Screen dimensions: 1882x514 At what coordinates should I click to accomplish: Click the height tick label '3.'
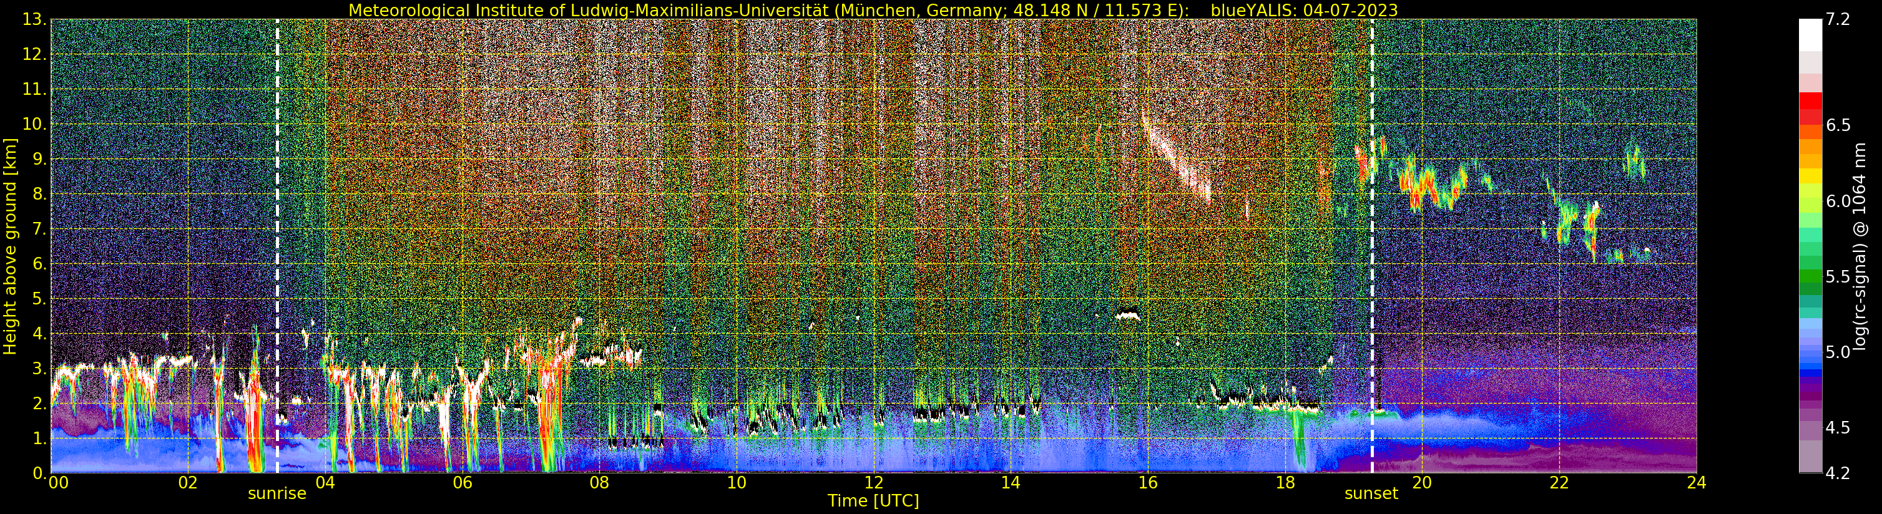tap(38, 368)
